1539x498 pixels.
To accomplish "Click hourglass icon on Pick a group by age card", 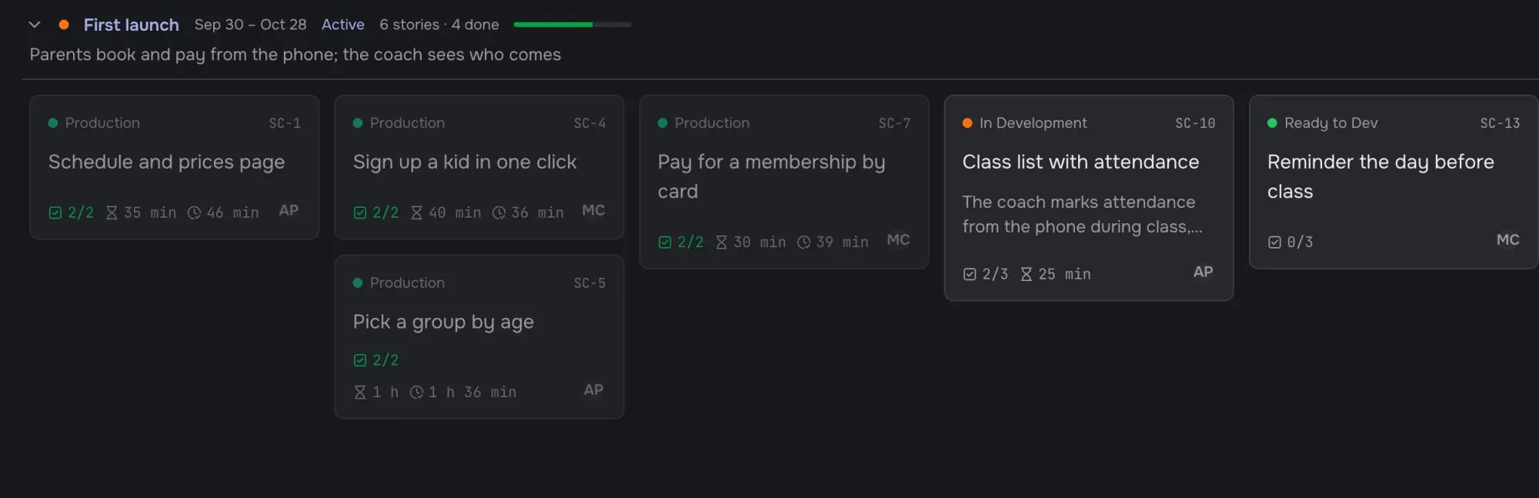I will click(360, 393).
